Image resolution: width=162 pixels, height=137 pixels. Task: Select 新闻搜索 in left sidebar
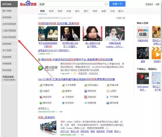(x=9, y=17)
